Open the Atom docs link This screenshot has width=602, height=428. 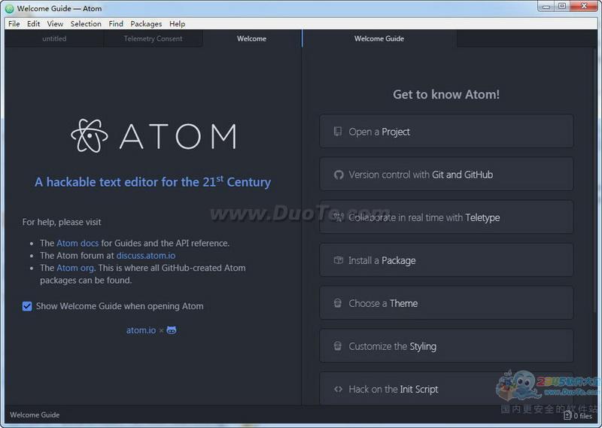[78, 244]
